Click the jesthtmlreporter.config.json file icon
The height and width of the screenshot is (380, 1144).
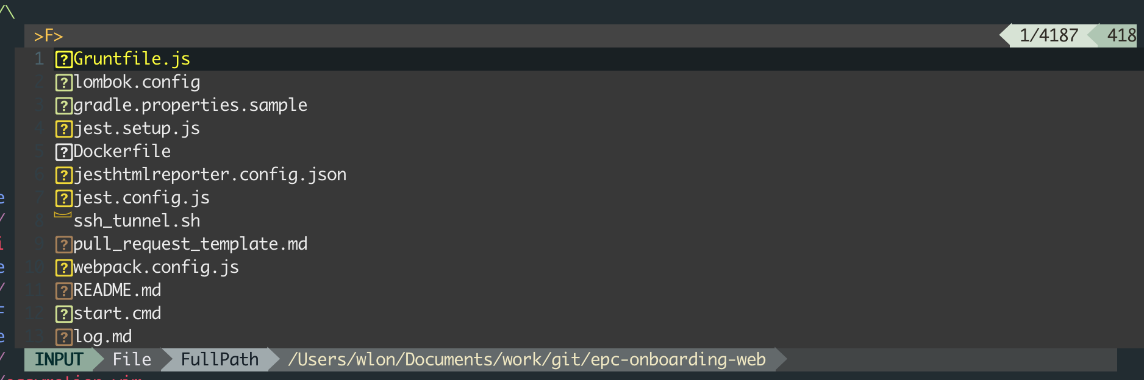63,175
